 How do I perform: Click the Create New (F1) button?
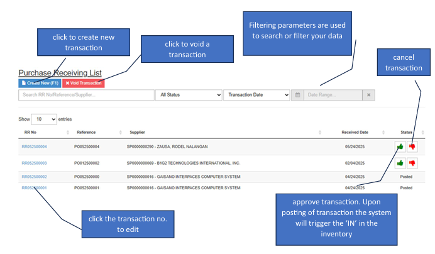tap(39, 83)
